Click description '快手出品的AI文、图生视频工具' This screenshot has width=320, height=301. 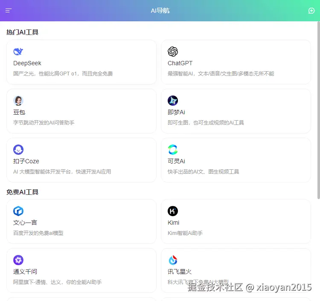click(203, 172)
